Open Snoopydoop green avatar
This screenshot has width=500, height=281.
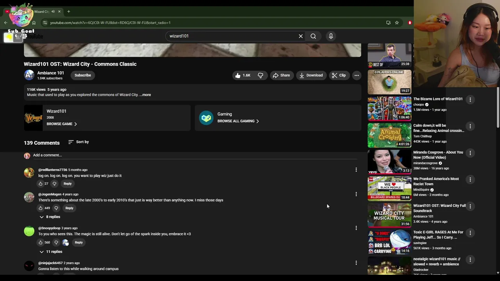(29, 231)
